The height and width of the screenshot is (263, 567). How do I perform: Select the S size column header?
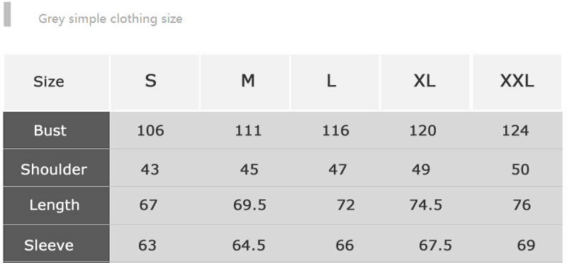(155, 82)
